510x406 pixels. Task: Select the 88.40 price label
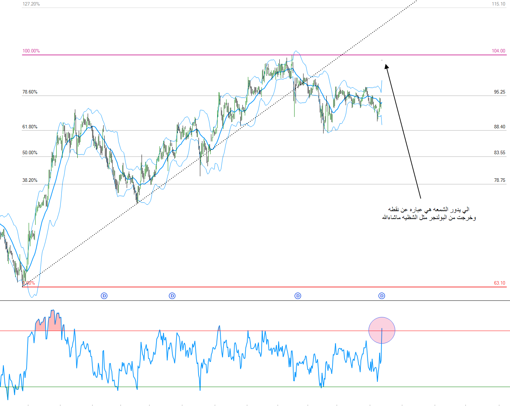pos(499,127)
